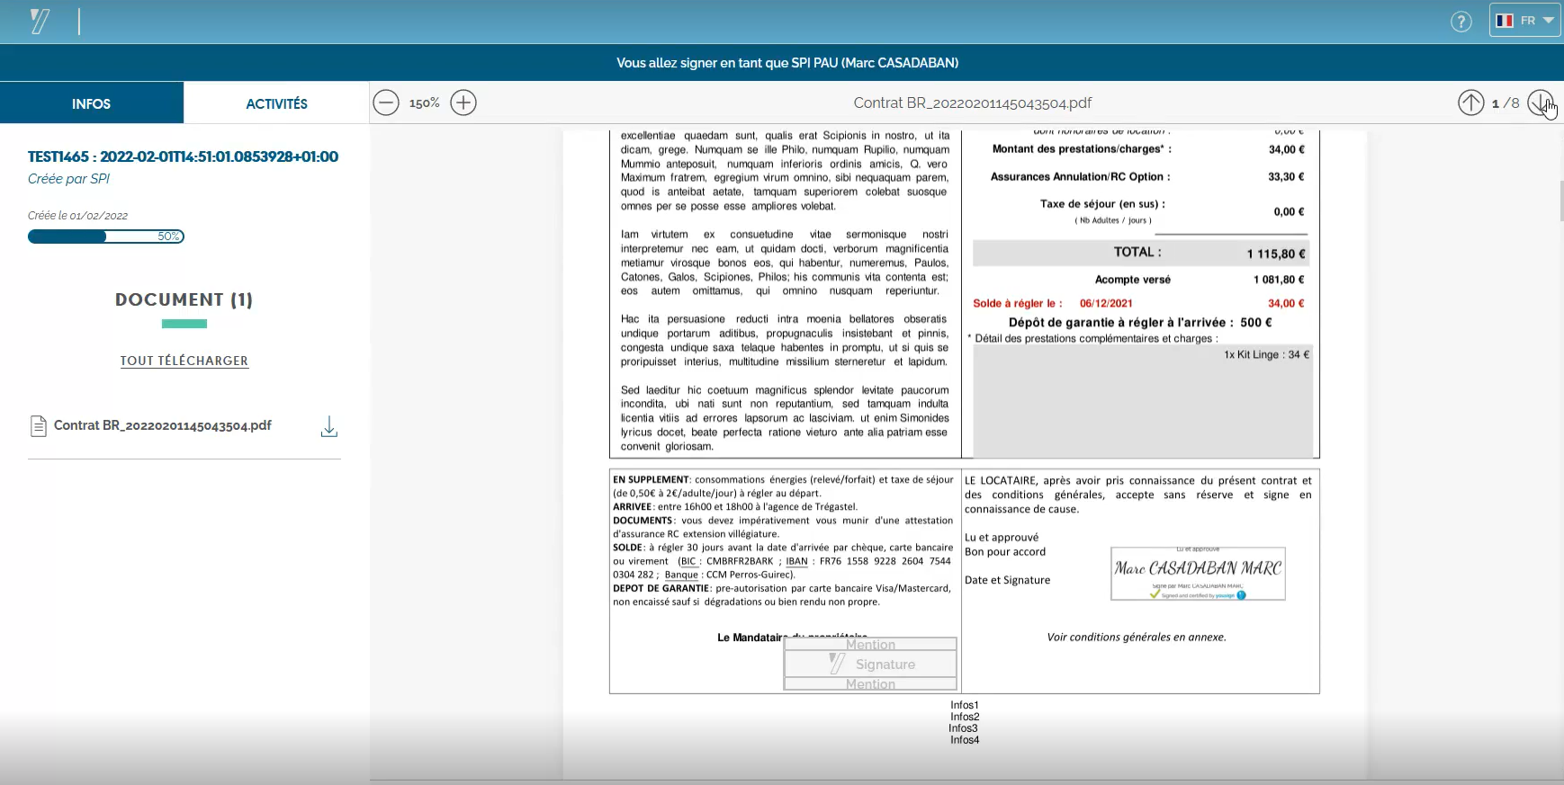Click 'Lu et approuvé' text in contract
This screenshot has height=785, width=1564.
(x=1002, y=538)
